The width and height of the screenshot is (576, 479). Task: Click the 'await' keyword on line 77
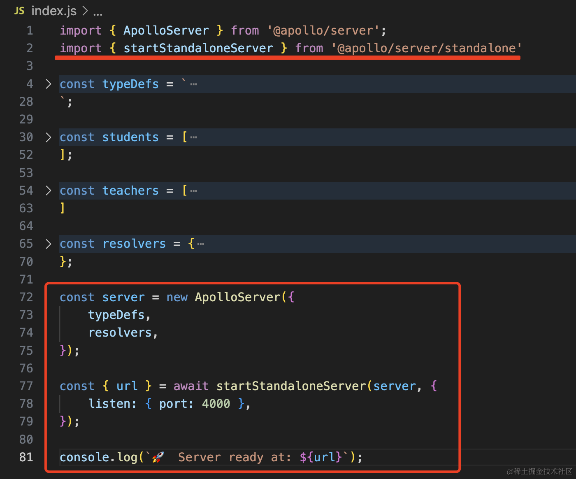(191, 386)
